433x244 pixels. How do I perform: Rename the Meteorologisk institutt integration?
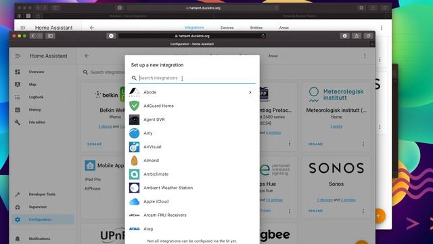316,144
